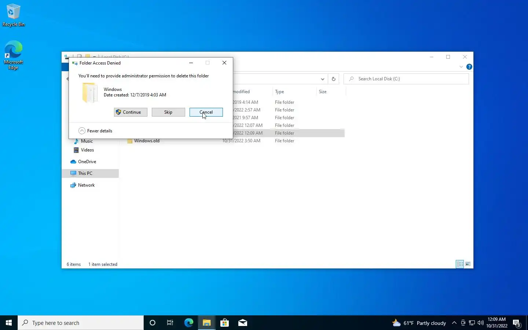Skip deleting the Windows folder

coord(168,112)
